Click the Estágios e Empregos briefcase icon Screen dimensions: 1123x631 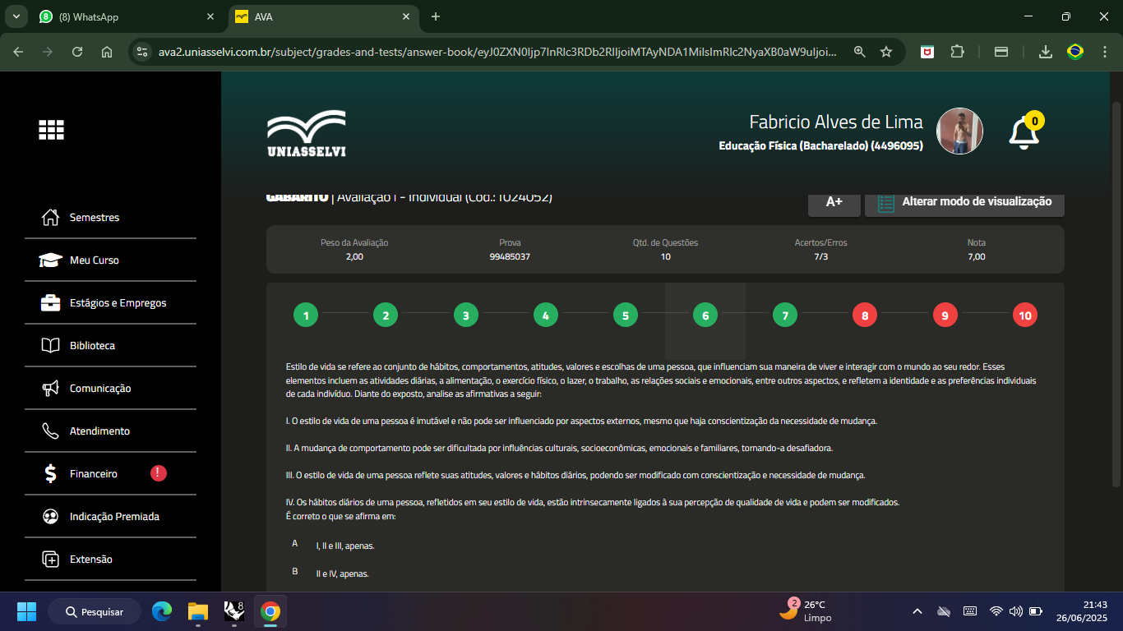(x=51, y=303)
